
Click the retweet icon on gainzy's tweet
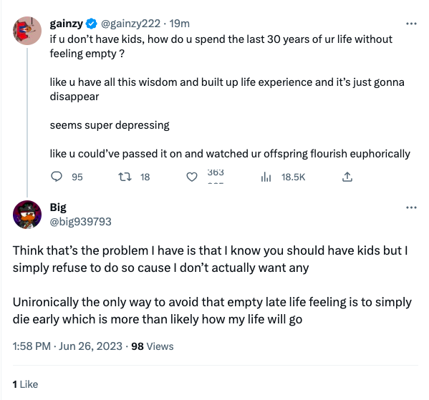pos(125,177)
